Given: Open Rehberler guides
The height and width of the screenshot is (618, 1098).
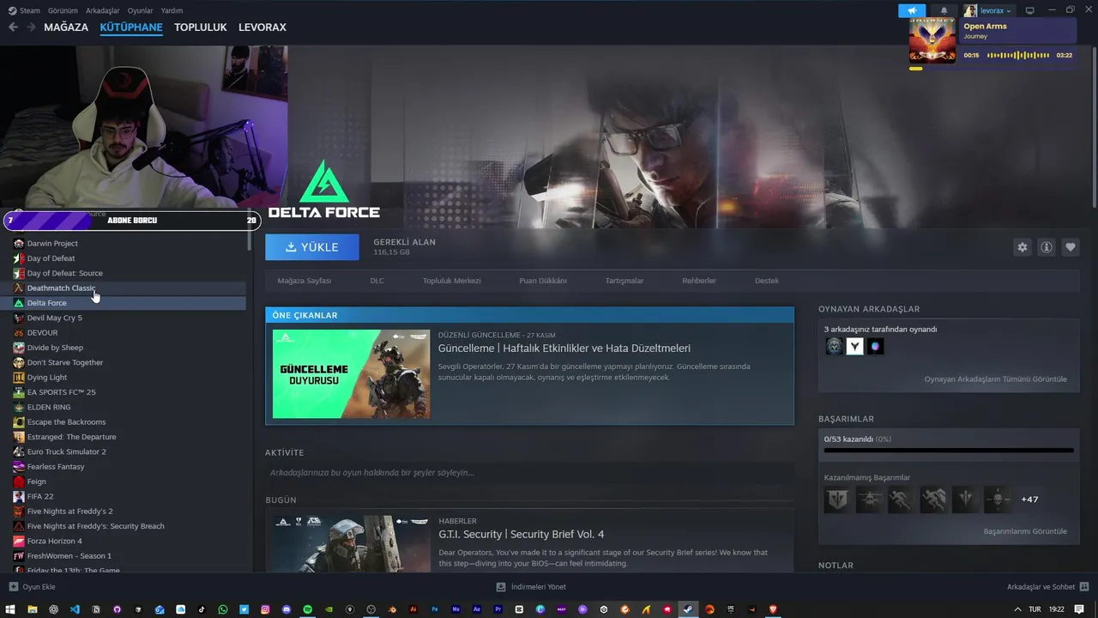Looking at the screenshot, I should pyautogui.click(x=699, y=281).
